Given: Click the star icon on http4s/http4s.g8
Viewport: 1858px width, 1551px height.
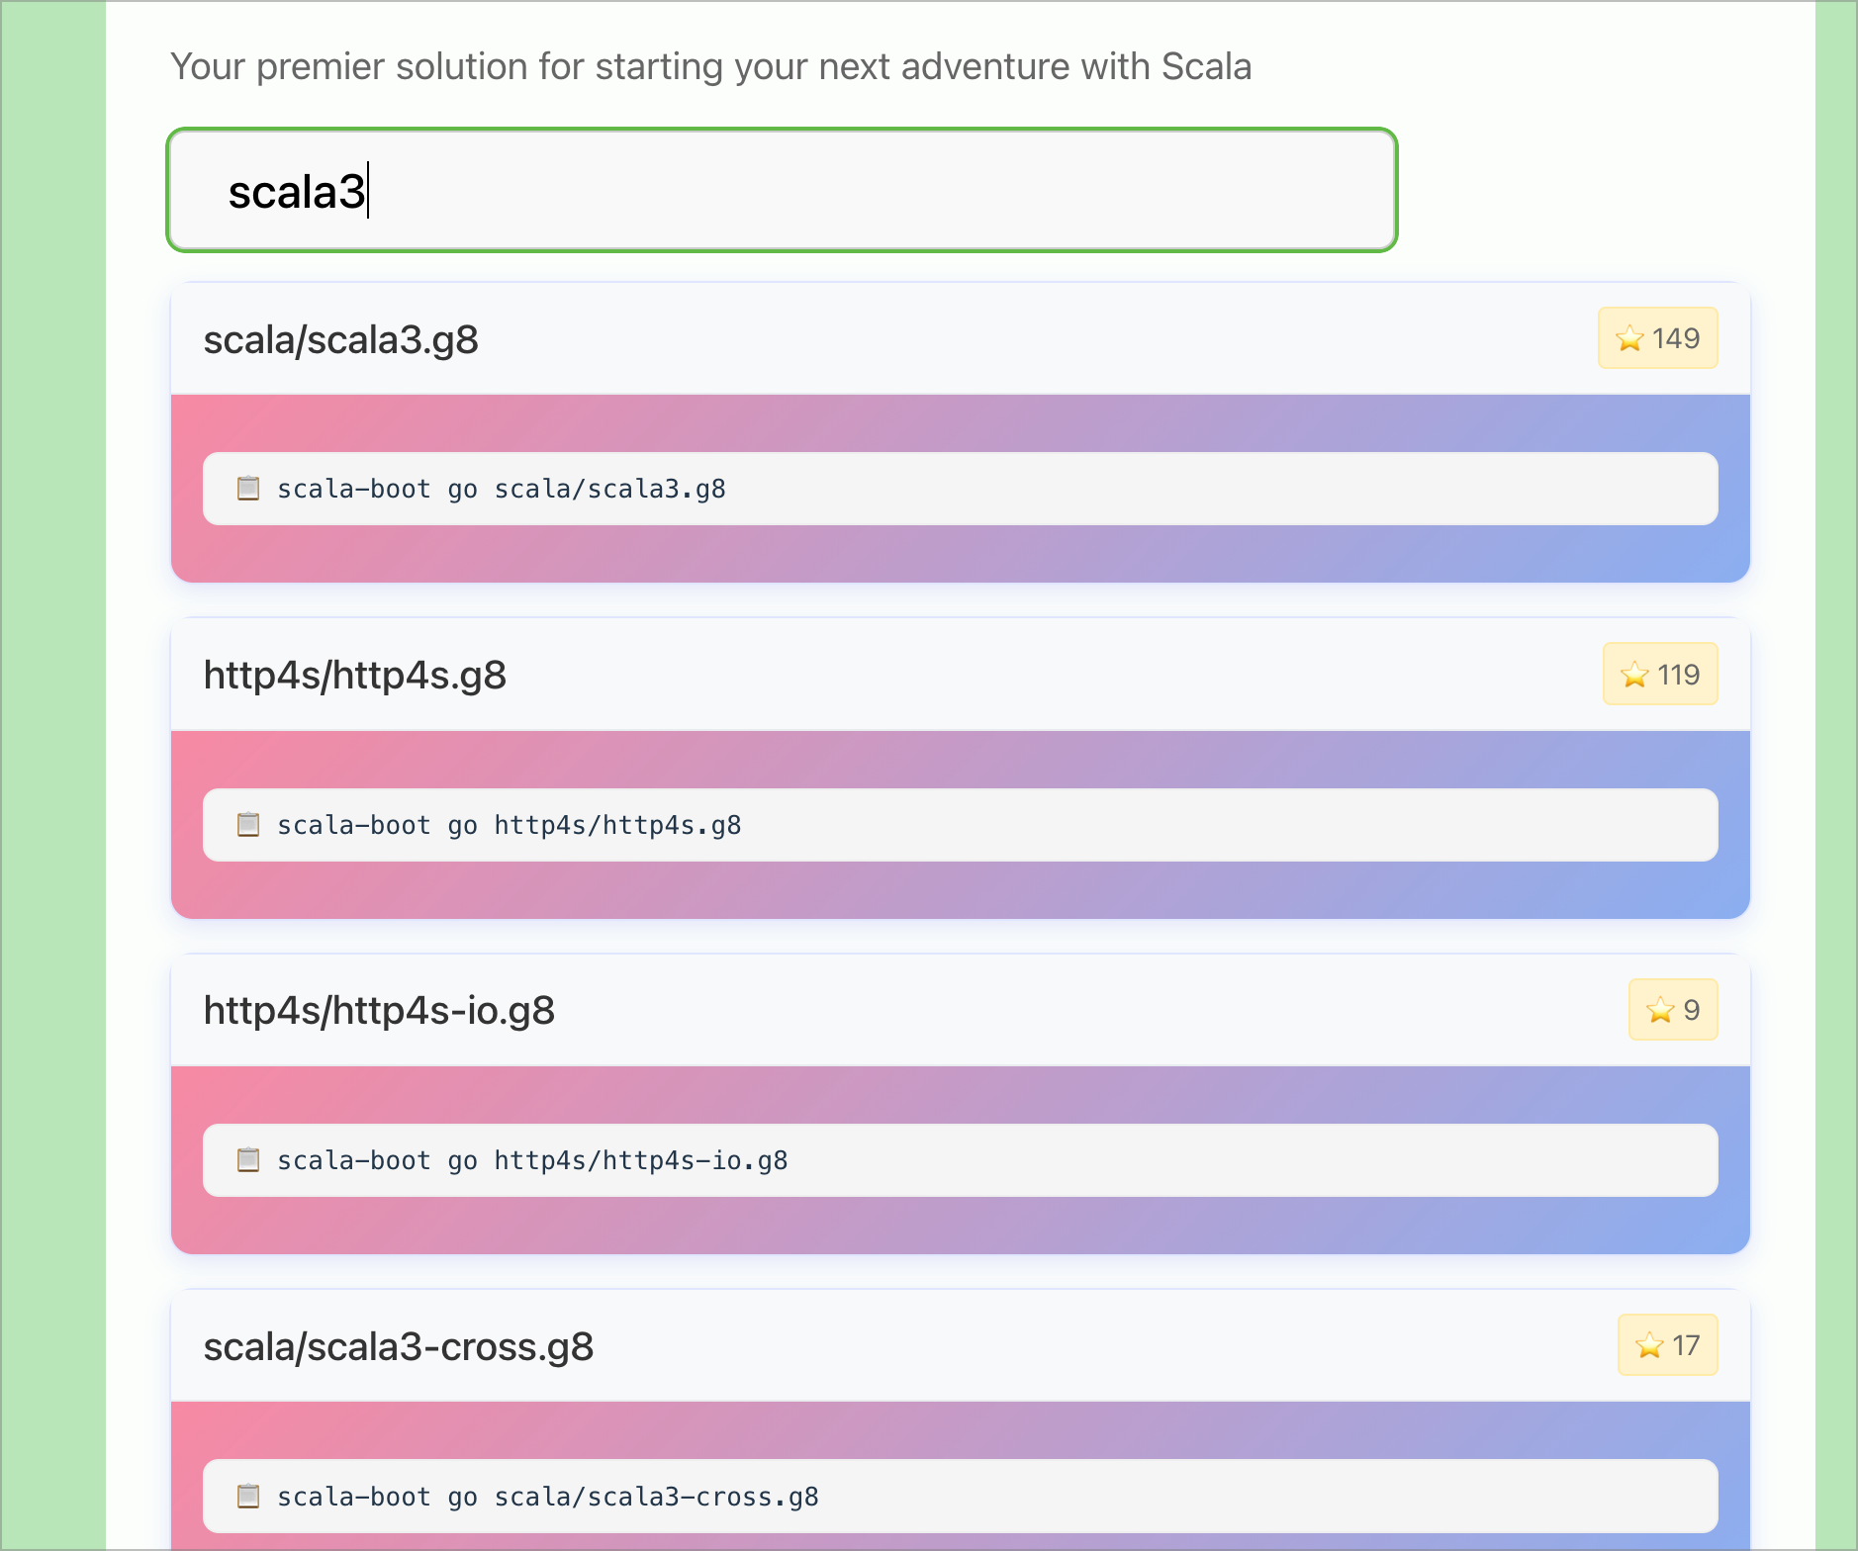Looking at the screenshot, I should pos(1634,674).
